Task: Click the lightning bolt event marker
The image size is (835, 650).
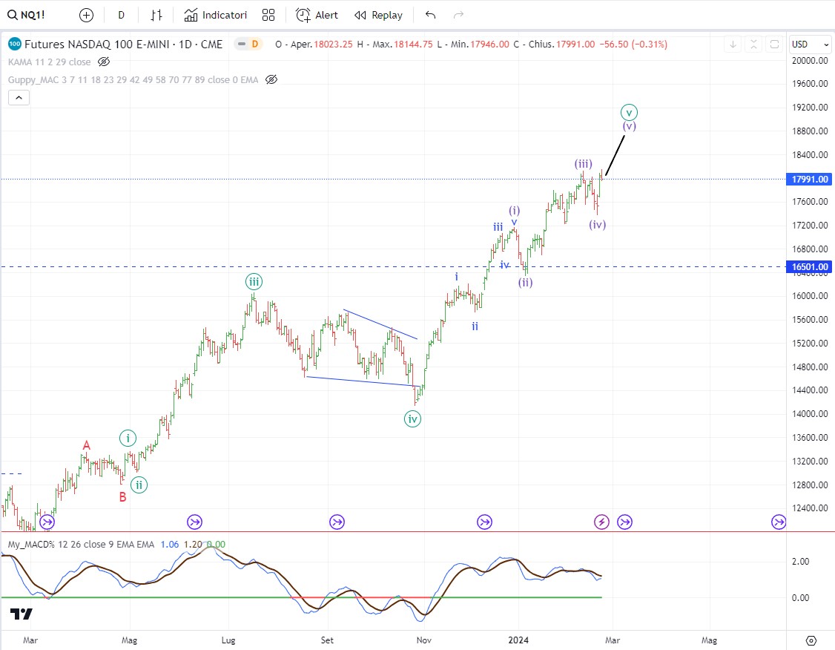Action: [x=601, y=522]
